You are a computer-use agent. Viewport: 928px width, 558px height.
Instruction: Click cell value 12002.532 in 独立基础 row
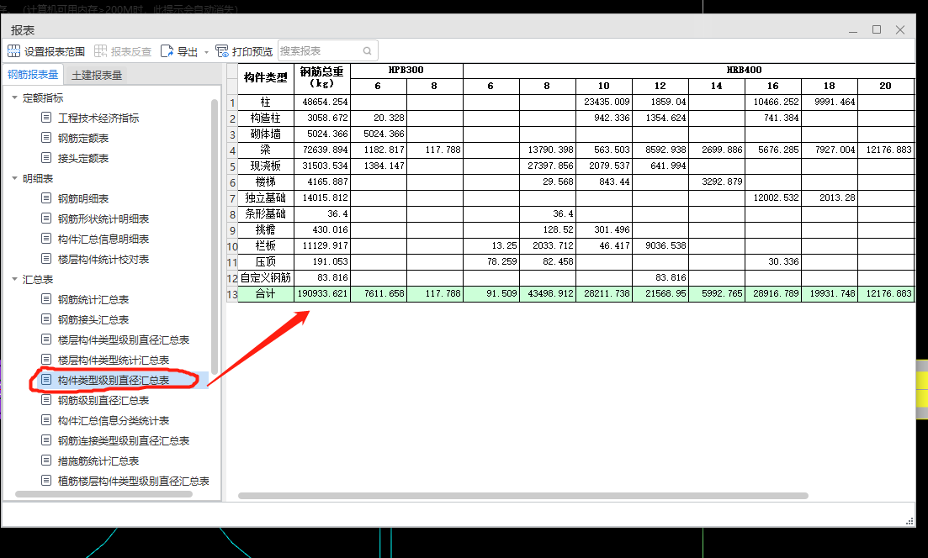773,197
